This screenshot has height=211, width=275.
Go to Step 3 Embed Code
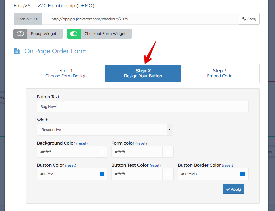click(220, 73)
